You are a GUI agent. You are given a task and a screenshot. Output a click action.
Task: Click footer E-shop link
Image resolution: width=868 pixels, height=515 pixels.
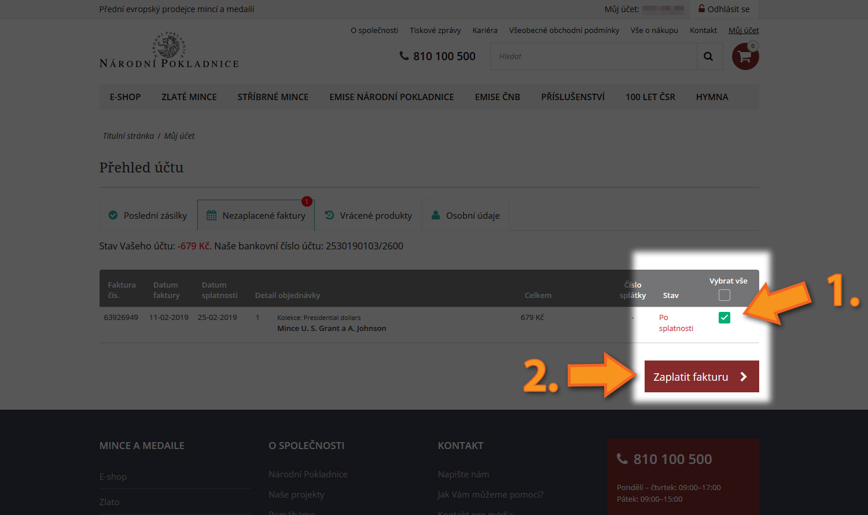point(113,477)
